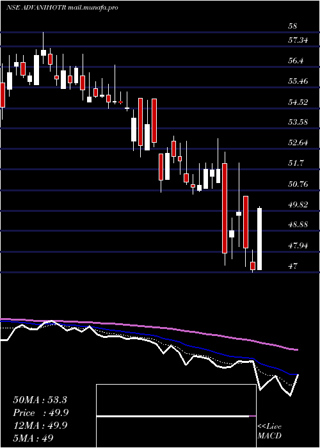This screenshot has height=448, width=320.
Task: Click the purple 50MA line
Action: 148,327
